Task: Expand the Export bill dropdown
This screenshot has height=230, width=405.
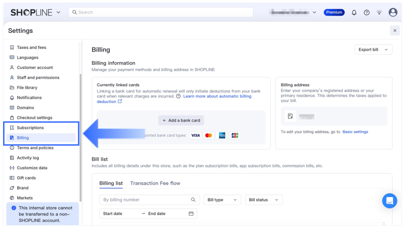Action: click(373, 50)
